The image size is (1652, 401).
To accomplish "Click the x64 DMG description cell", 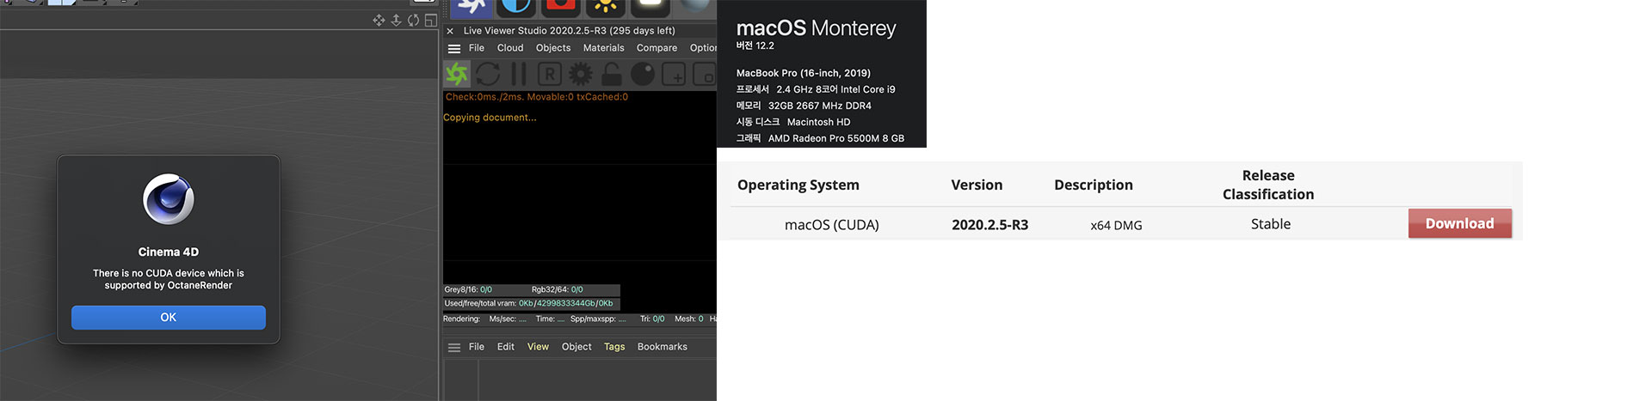I will click(1116, 225).
